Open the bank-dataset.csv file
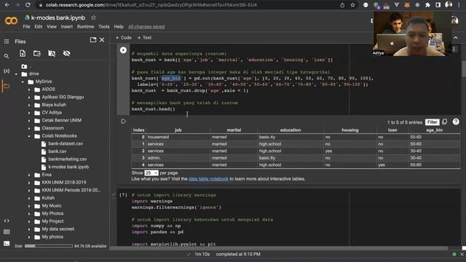This screenshot has width=466, height=262. [x=66, y=143]
